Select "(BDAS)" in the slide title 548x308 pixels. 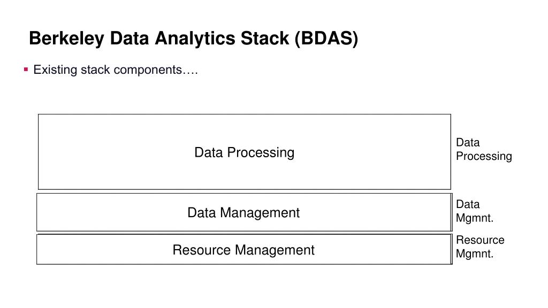326,38
